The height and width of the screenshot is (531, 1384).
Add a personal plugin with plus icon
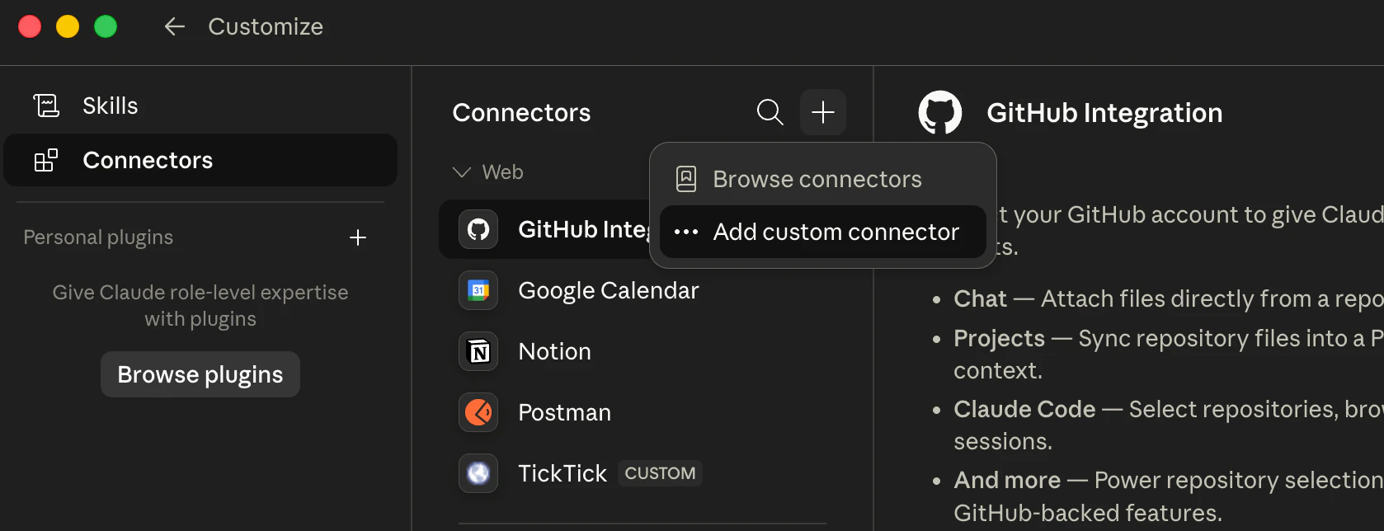358,237
